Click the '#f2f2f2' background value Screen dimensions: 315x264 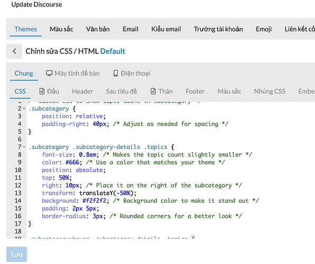(94, 201)
